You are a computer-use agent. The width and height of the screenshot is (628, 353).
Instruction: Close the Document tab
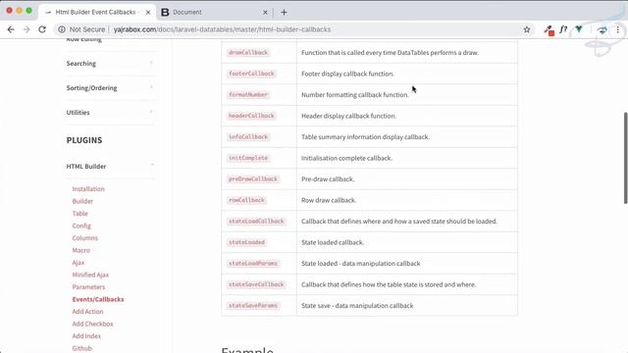[x=265, y=13]
